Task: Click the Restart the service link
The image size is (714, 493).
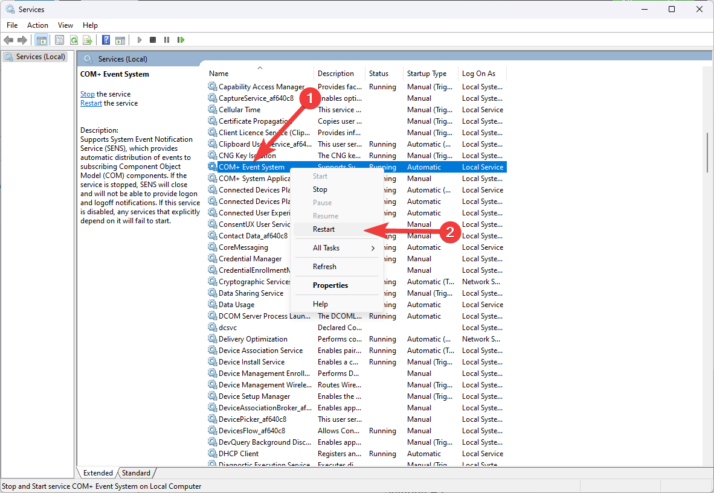Action: click(91, 103)
